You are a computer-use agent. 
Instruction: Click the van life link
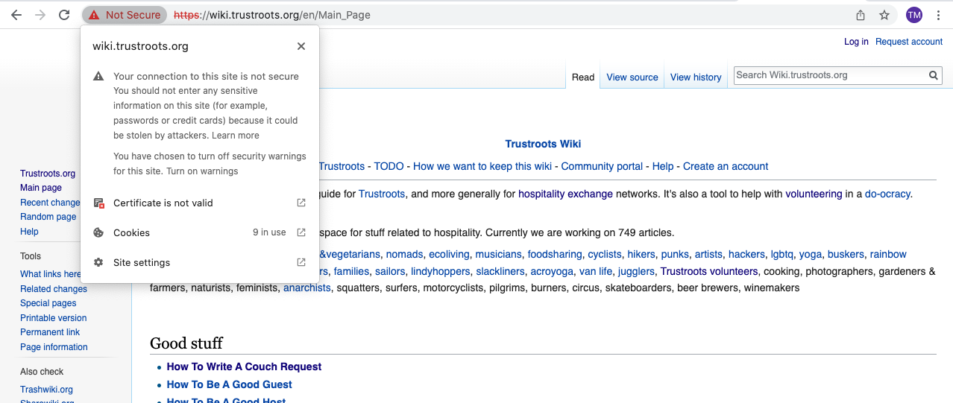pos(595,271)
